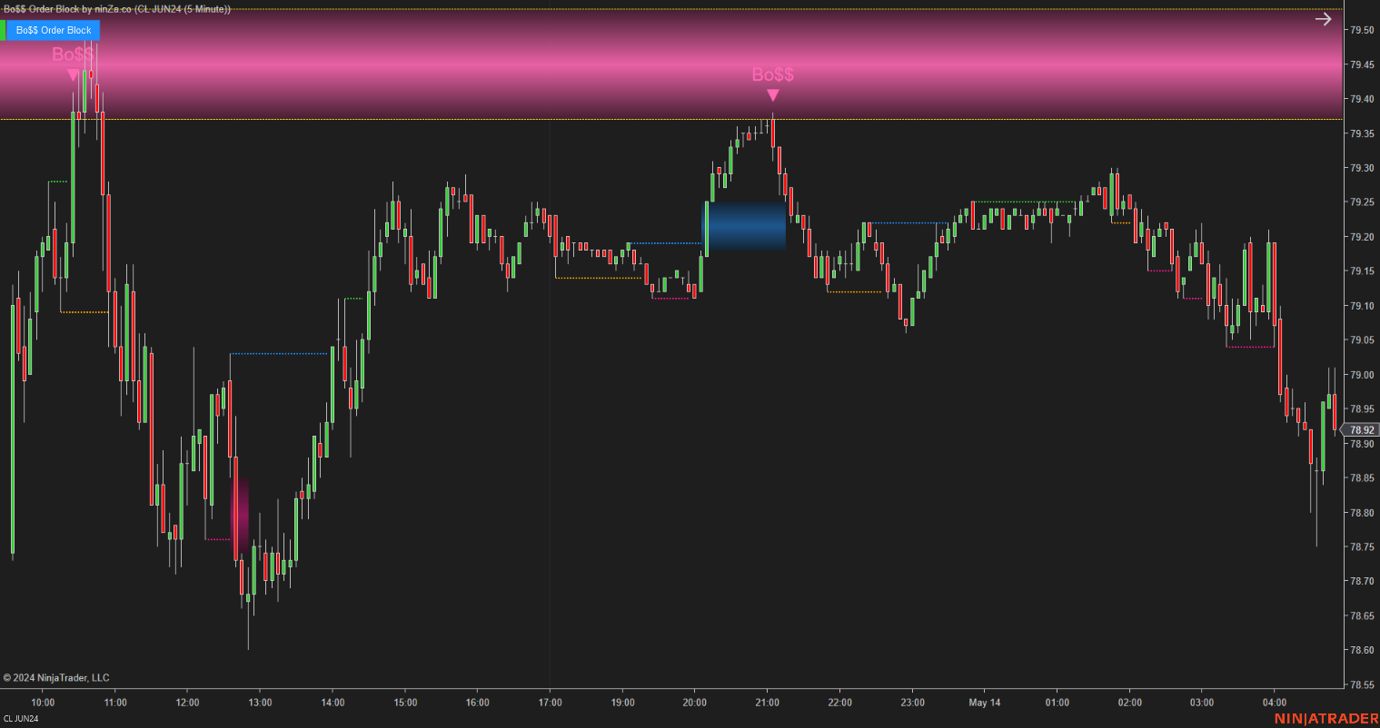The width and height of the screenshot is (1380, 728).
Task: Open the price axis by clicking 79.25
Action: [1363, 202]
